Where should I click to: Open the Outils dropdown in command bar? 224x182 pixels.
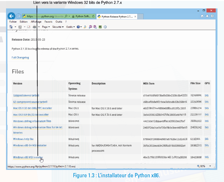tap(71, 27)
